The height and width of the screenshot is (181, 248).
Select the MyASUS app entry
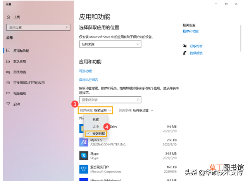[128, 142]
